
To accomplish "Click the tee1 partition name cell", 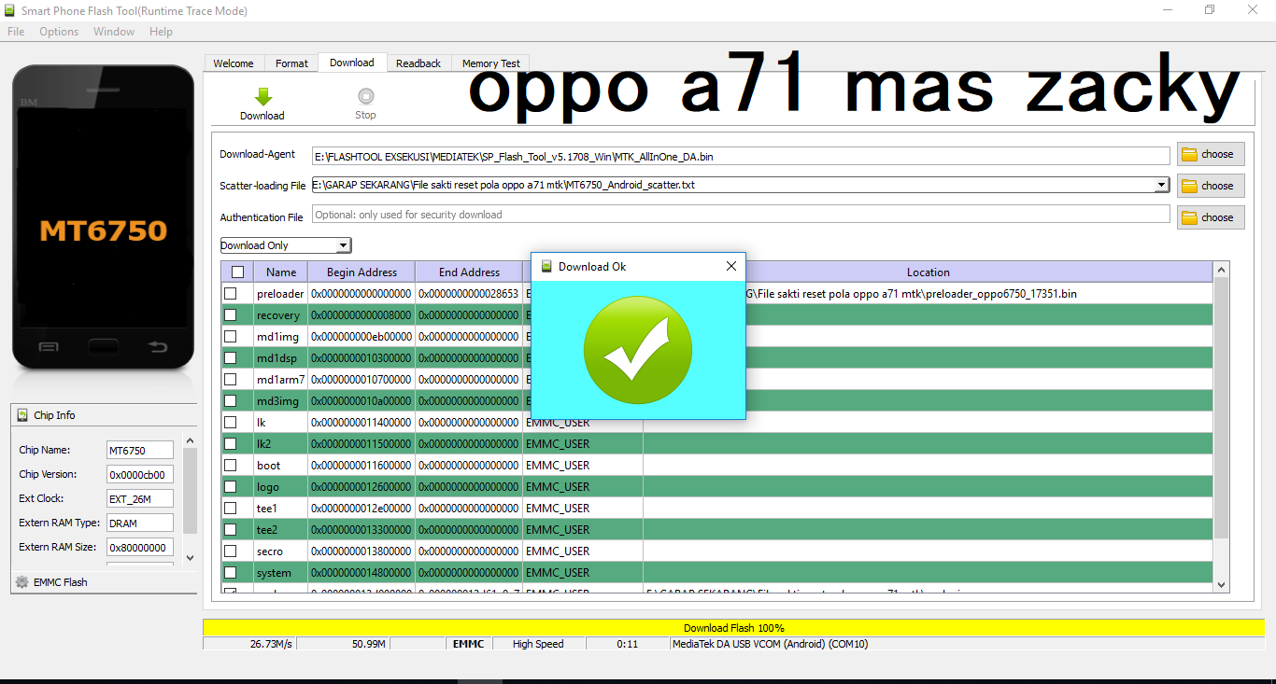I will tap(280, 509).
